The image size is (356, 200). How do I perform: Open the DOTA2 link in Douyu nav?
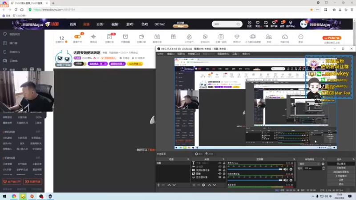pyautogui.click(x=160, y=24)
